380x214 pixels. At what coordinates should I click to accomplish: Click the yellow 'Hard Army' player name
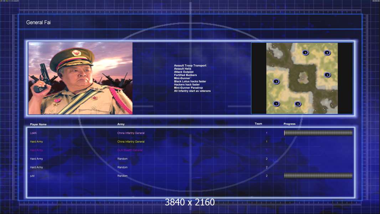pyautogui.click(x=36, y=142)
